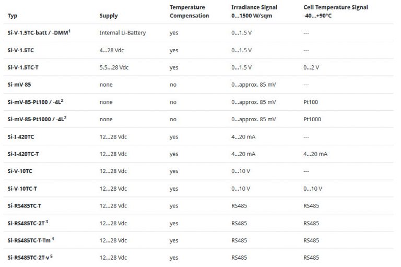
Task: Click the Si-V-1.5TC-batt / -DMM product name
Action: (39, 33)
